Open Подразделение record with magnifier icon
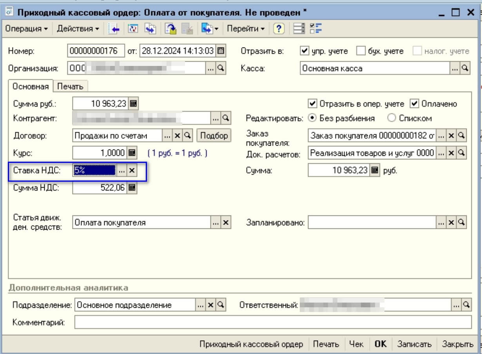The image size is (482, 354). (x=221, y=305)
